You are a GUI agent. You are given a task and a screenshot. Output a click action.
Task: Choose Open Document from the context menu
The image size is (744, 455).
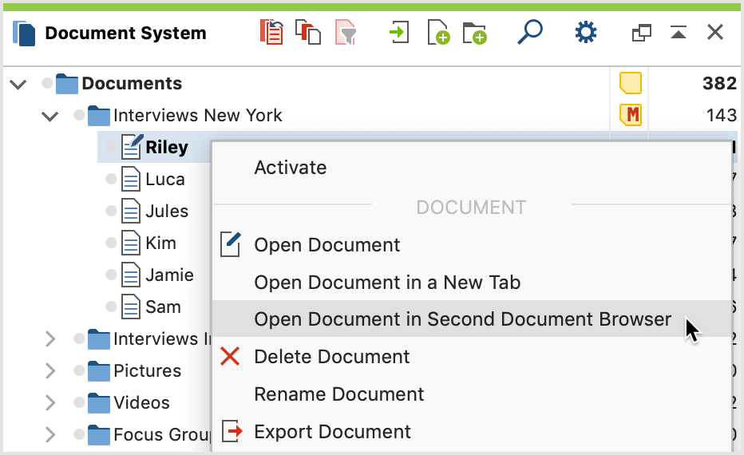(x=471, y=245)
